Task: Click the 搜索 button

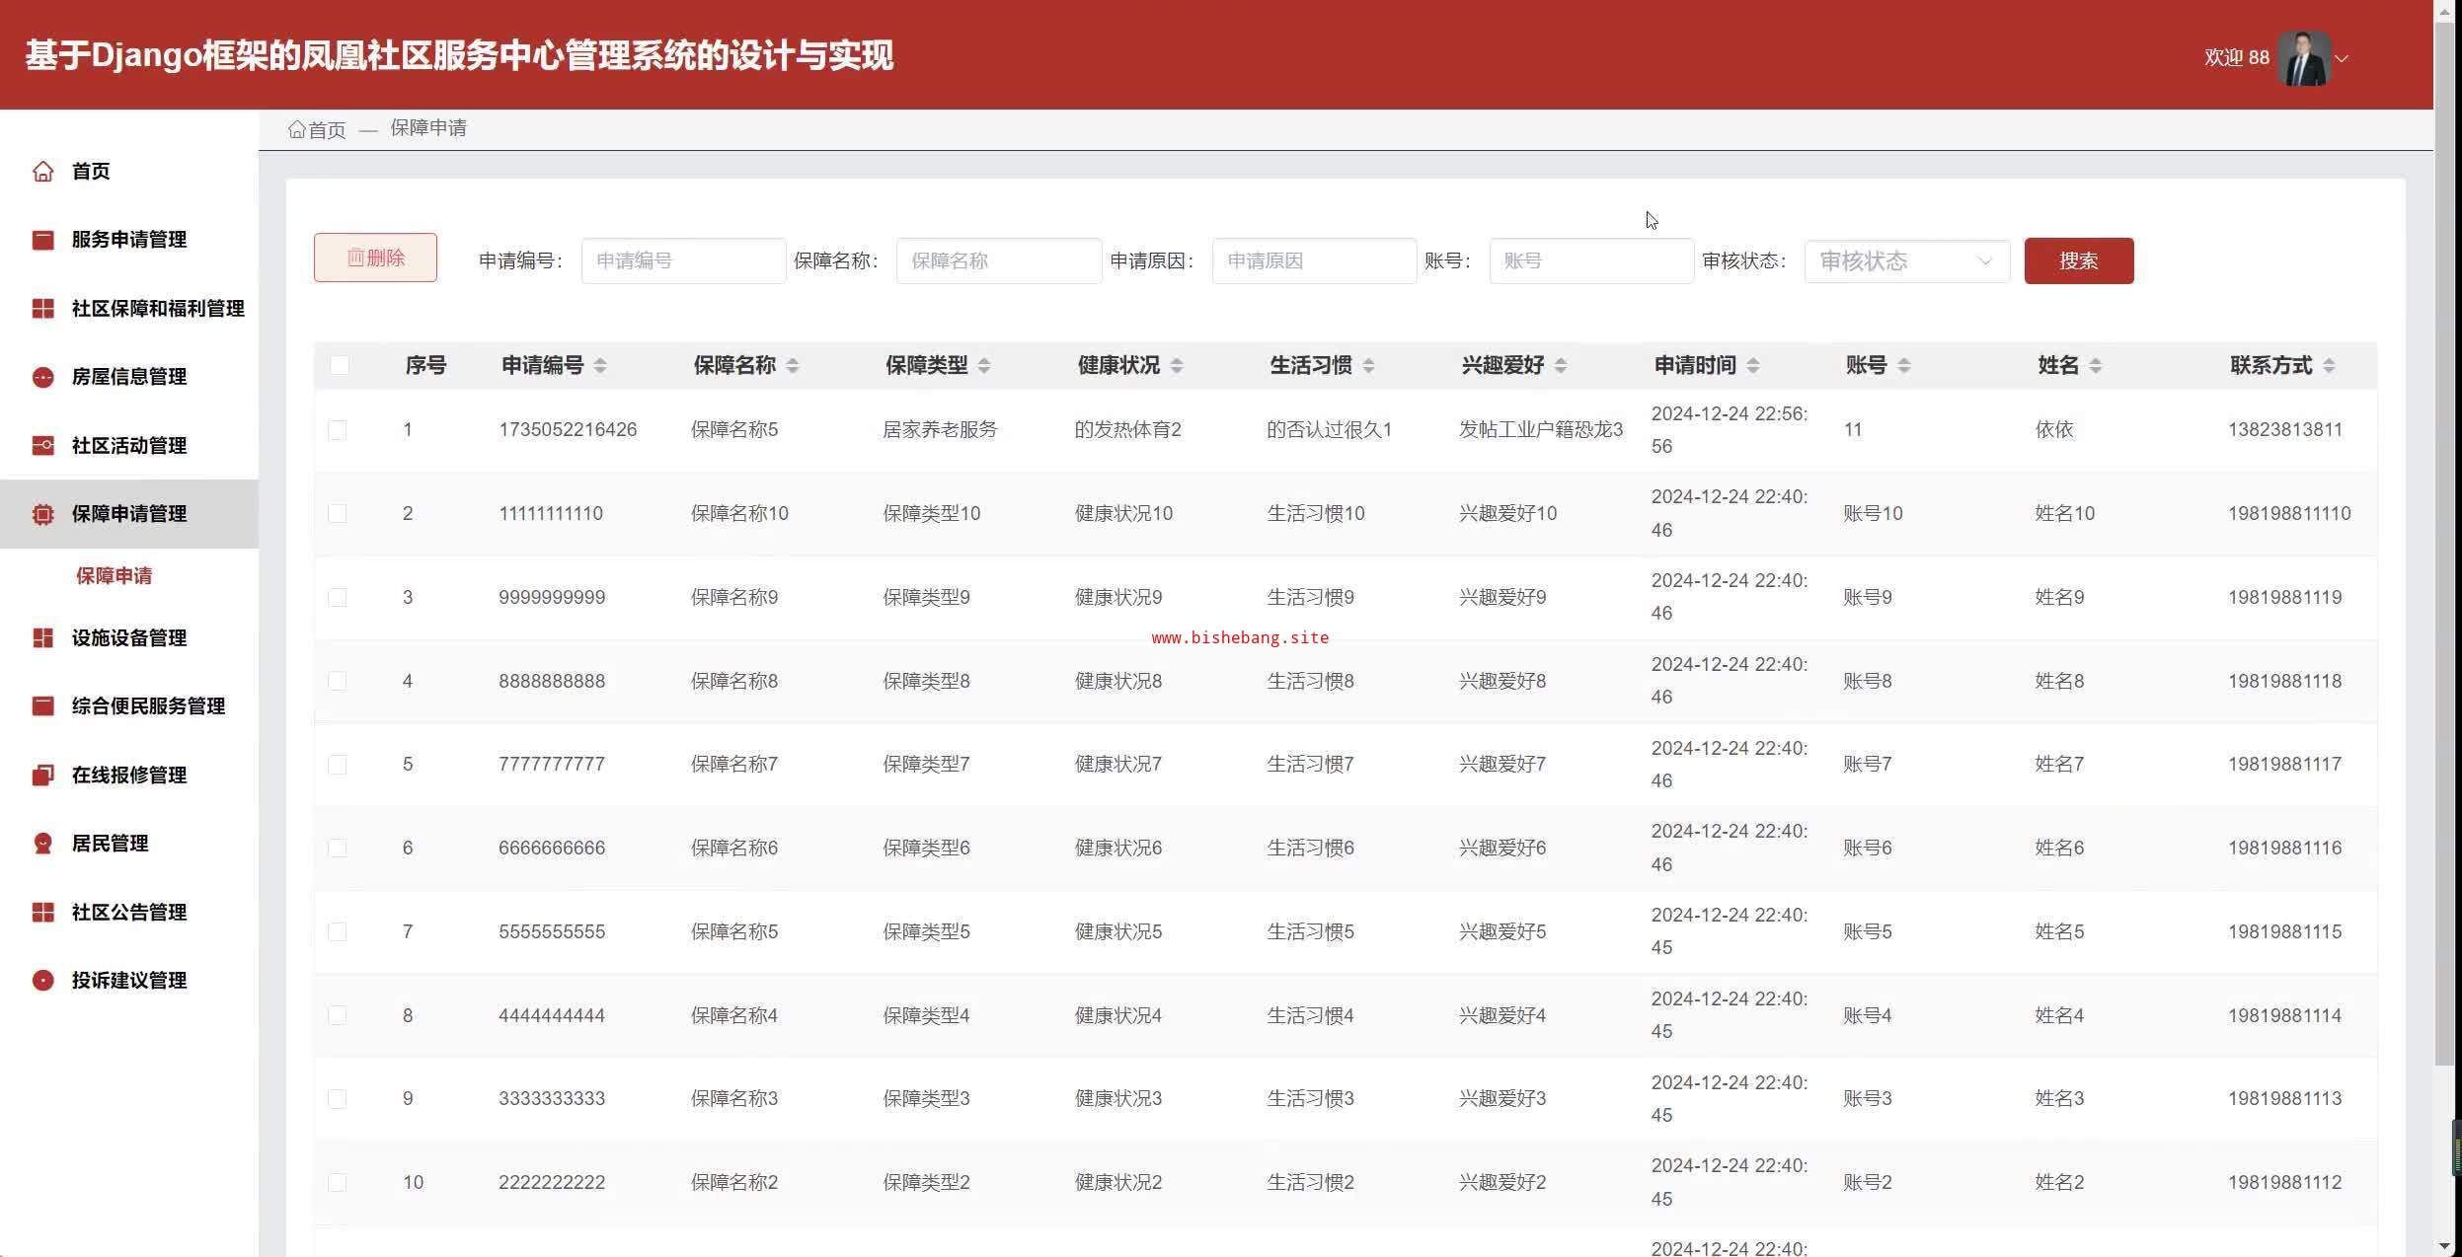Action: point(2078,261)
